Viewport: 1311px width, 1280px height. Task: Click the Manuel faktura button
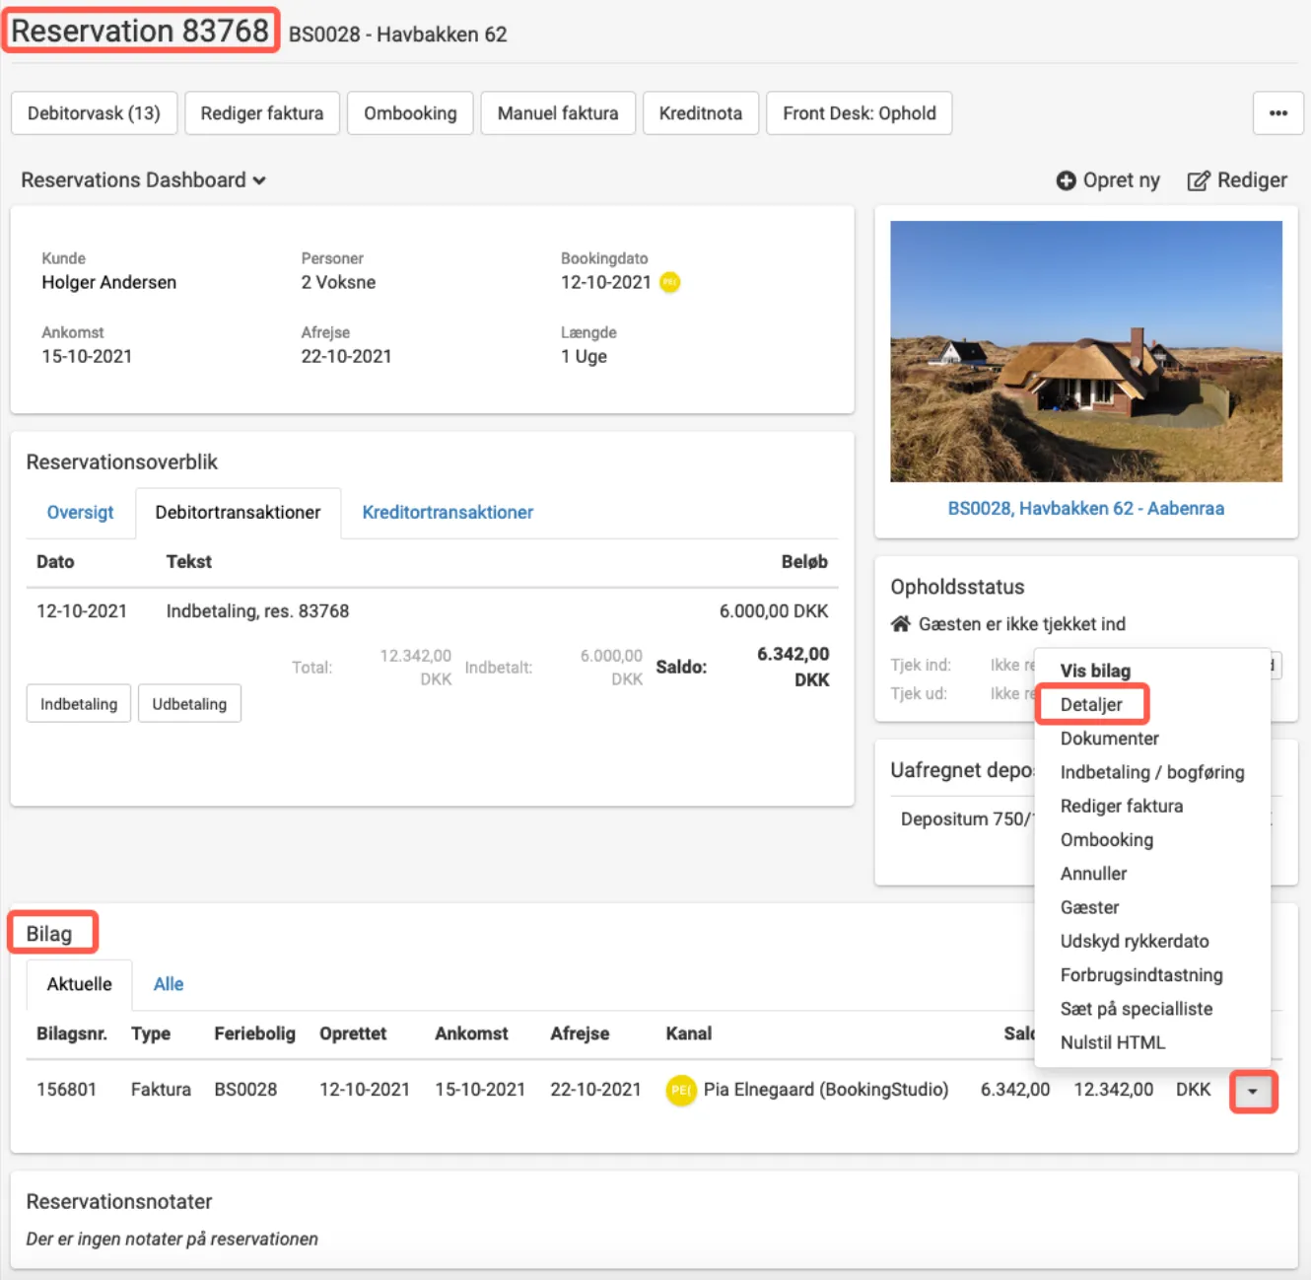click(558, 112)
